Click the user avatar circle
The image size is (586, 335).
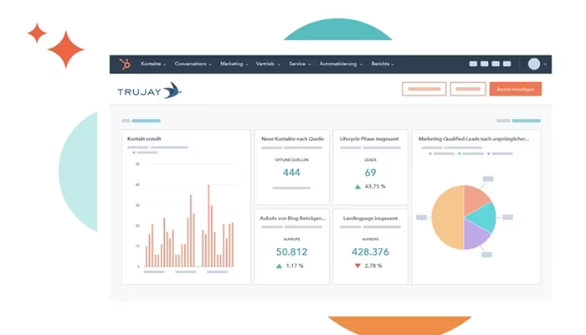pos(534,64)
